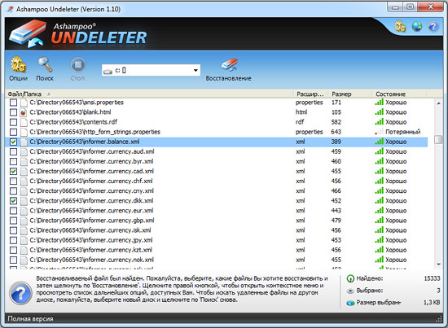Screen dimensions: 448x328
Task: Uncheck informer.balance.xml checkbox
Action: (13, 142)
